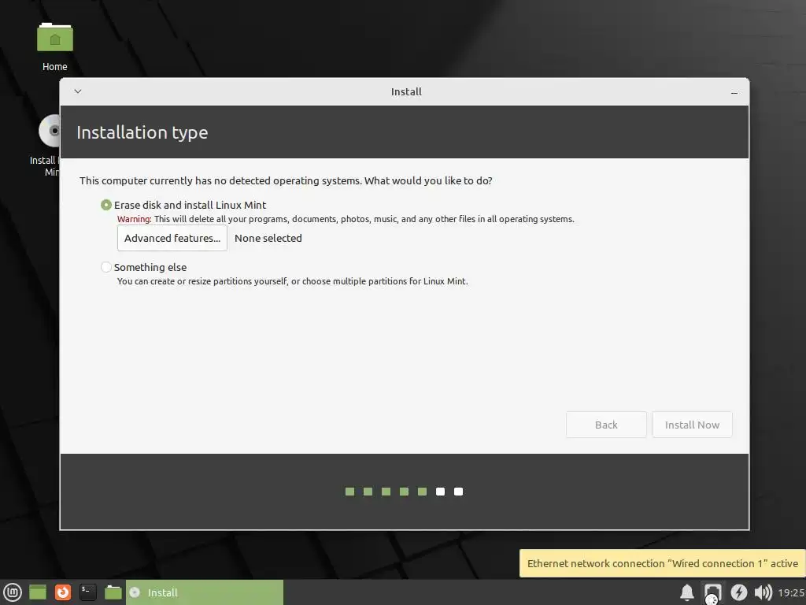The height and width of the screenshot is (605, 806).
Task: Click the 'no detected operating systems' question text
Action: click(286, 180)
